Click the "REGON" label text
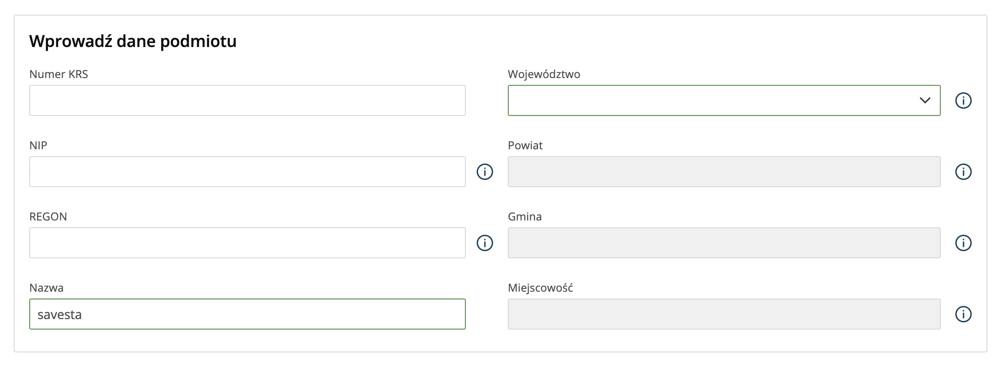 [48, 216]
